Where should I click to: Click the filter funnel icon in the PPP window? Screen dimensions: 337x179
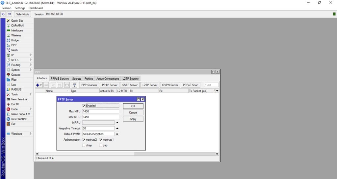pos(74,85)
